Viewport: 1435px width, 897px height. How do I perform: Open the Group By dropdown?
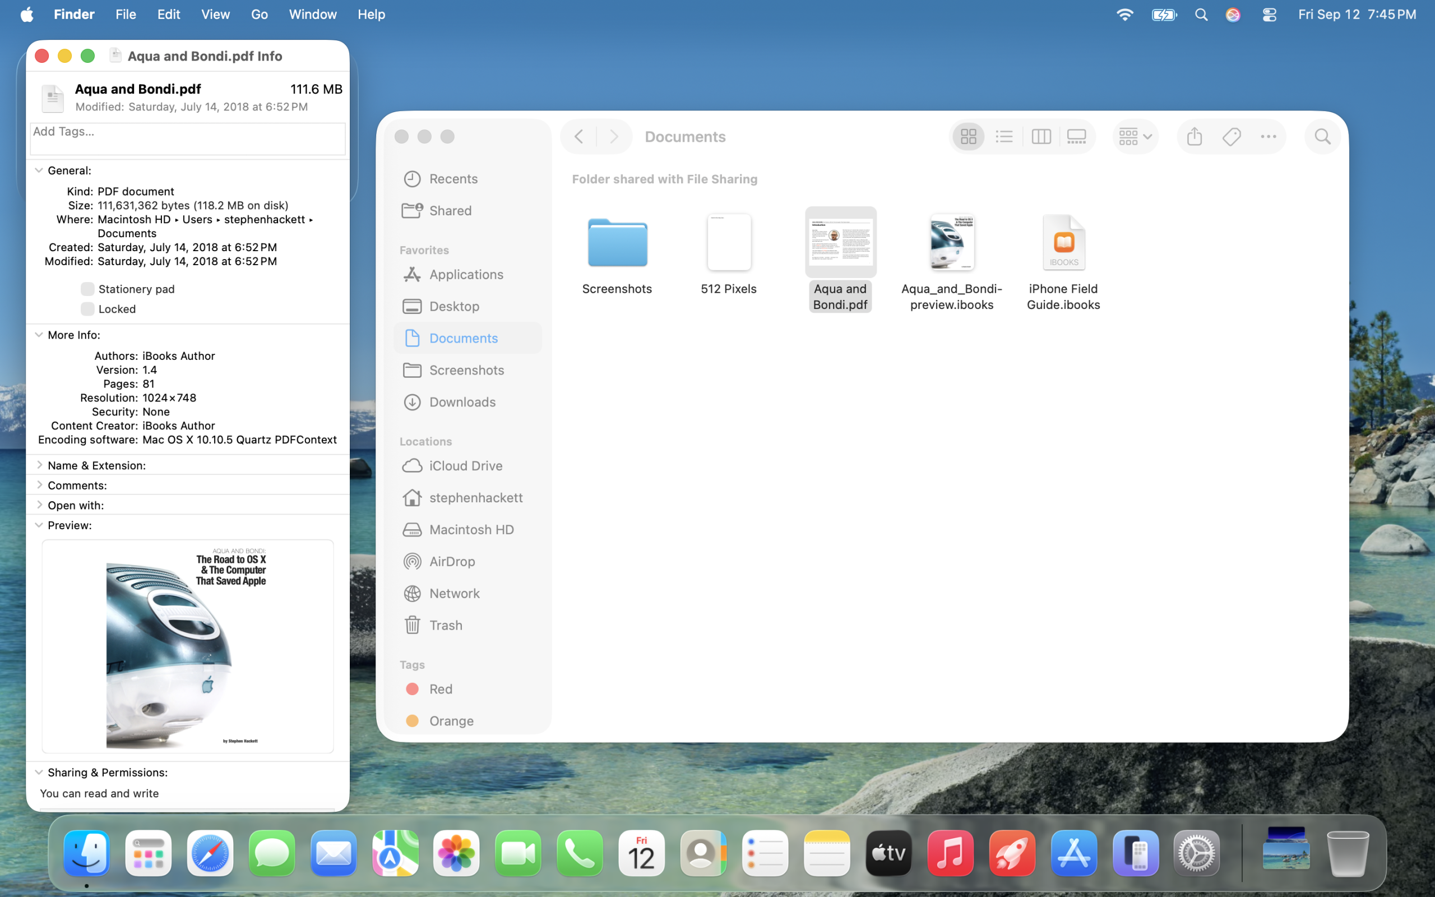pos(1135,136)
